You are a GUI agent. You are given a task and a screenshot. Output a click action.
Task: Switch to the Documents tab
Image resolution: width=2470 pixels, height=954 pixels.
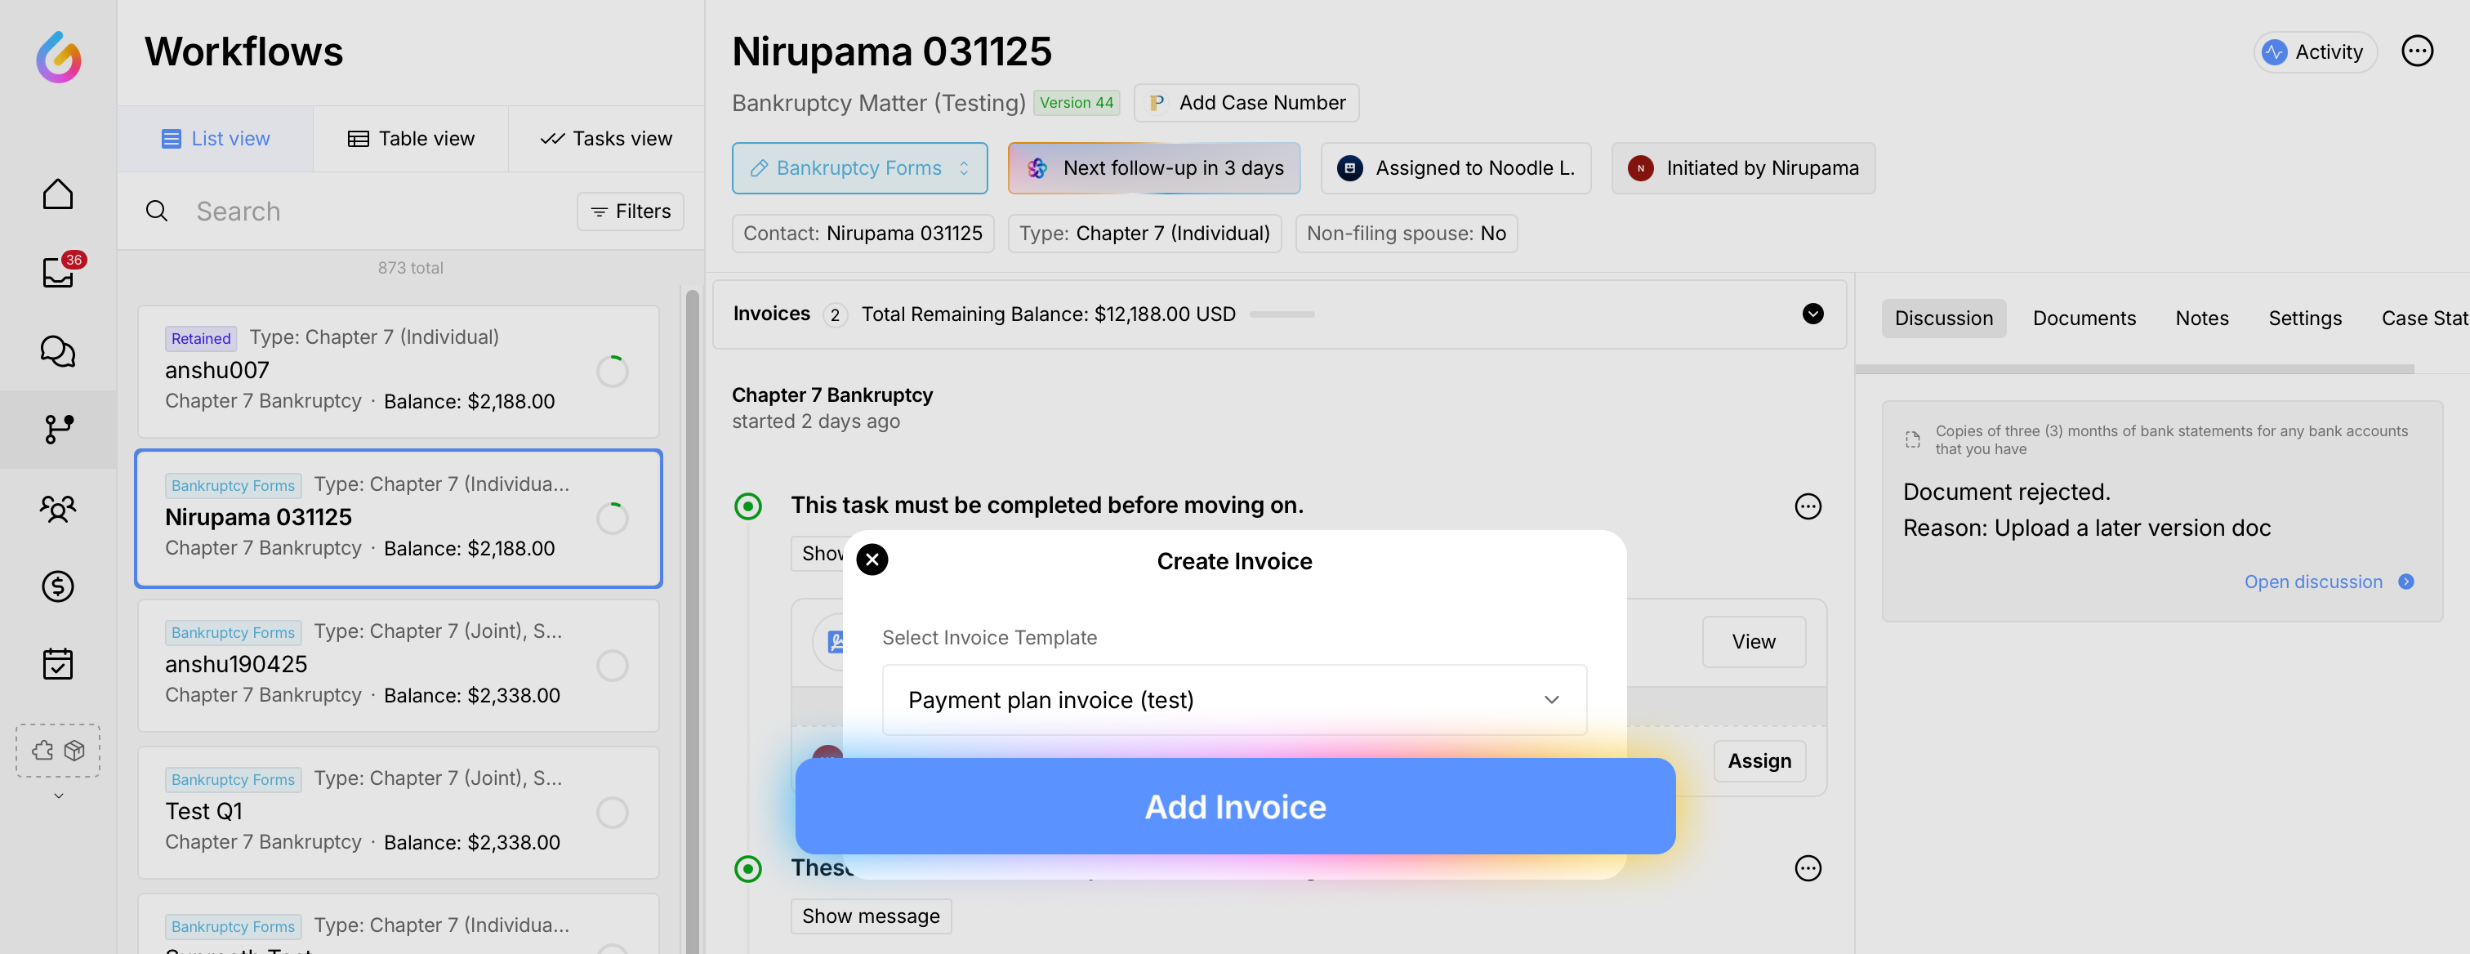(2084, 319)
